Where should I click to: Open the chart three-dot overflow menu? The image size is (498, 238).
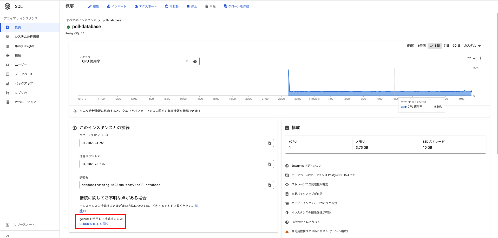[x=480, y=59]
